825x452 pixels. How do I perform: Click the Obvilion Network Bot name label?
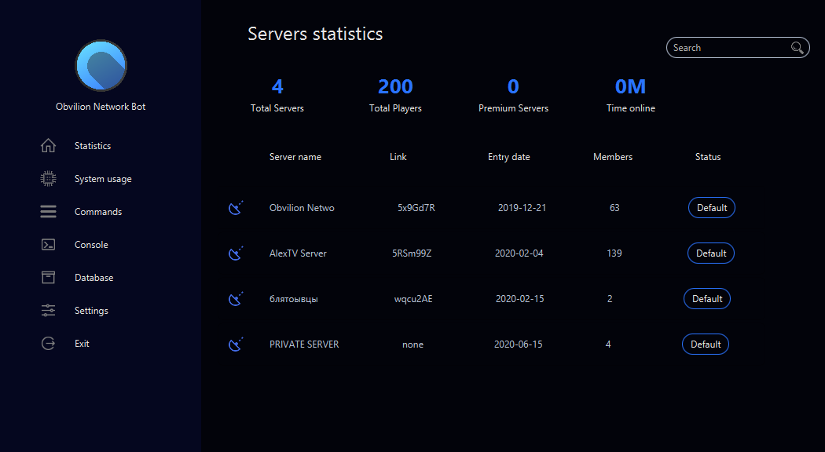[101, 107]
